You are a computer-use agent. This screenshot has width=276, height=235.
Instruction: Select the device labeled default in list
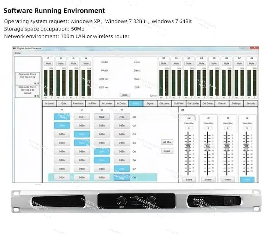click(x=27, y=92)
